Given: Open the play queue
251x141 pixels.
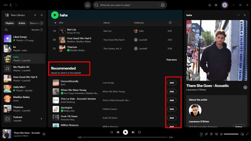Looking at the screenshot, I should pyautogui.click(x=211, y=134).
